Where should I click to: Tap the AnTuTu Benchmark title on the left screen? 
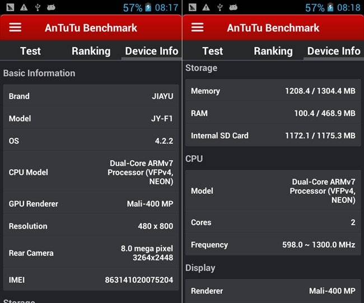click(91, 28)
